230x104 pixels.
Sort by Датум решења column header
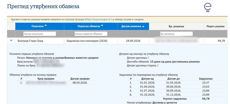[x=133, y=26]
